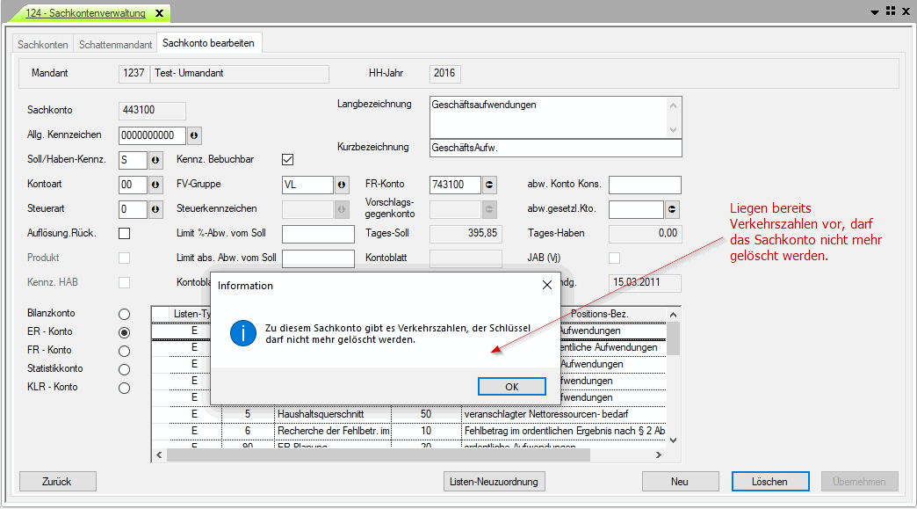
Task: Open the Schattenmandant tab
Action: [115, 44]
